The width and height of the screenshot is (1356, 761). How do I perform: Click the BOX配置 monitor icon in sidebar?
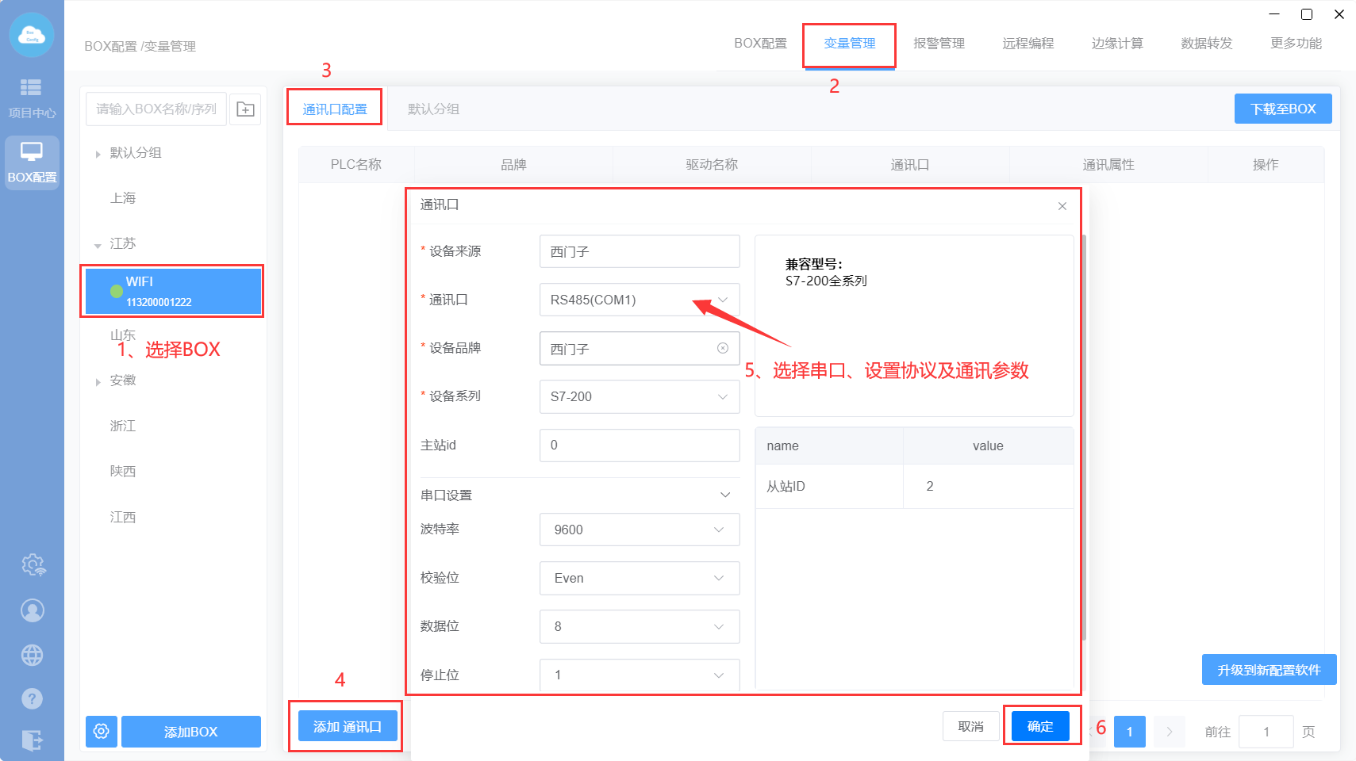tap(32, 163)
